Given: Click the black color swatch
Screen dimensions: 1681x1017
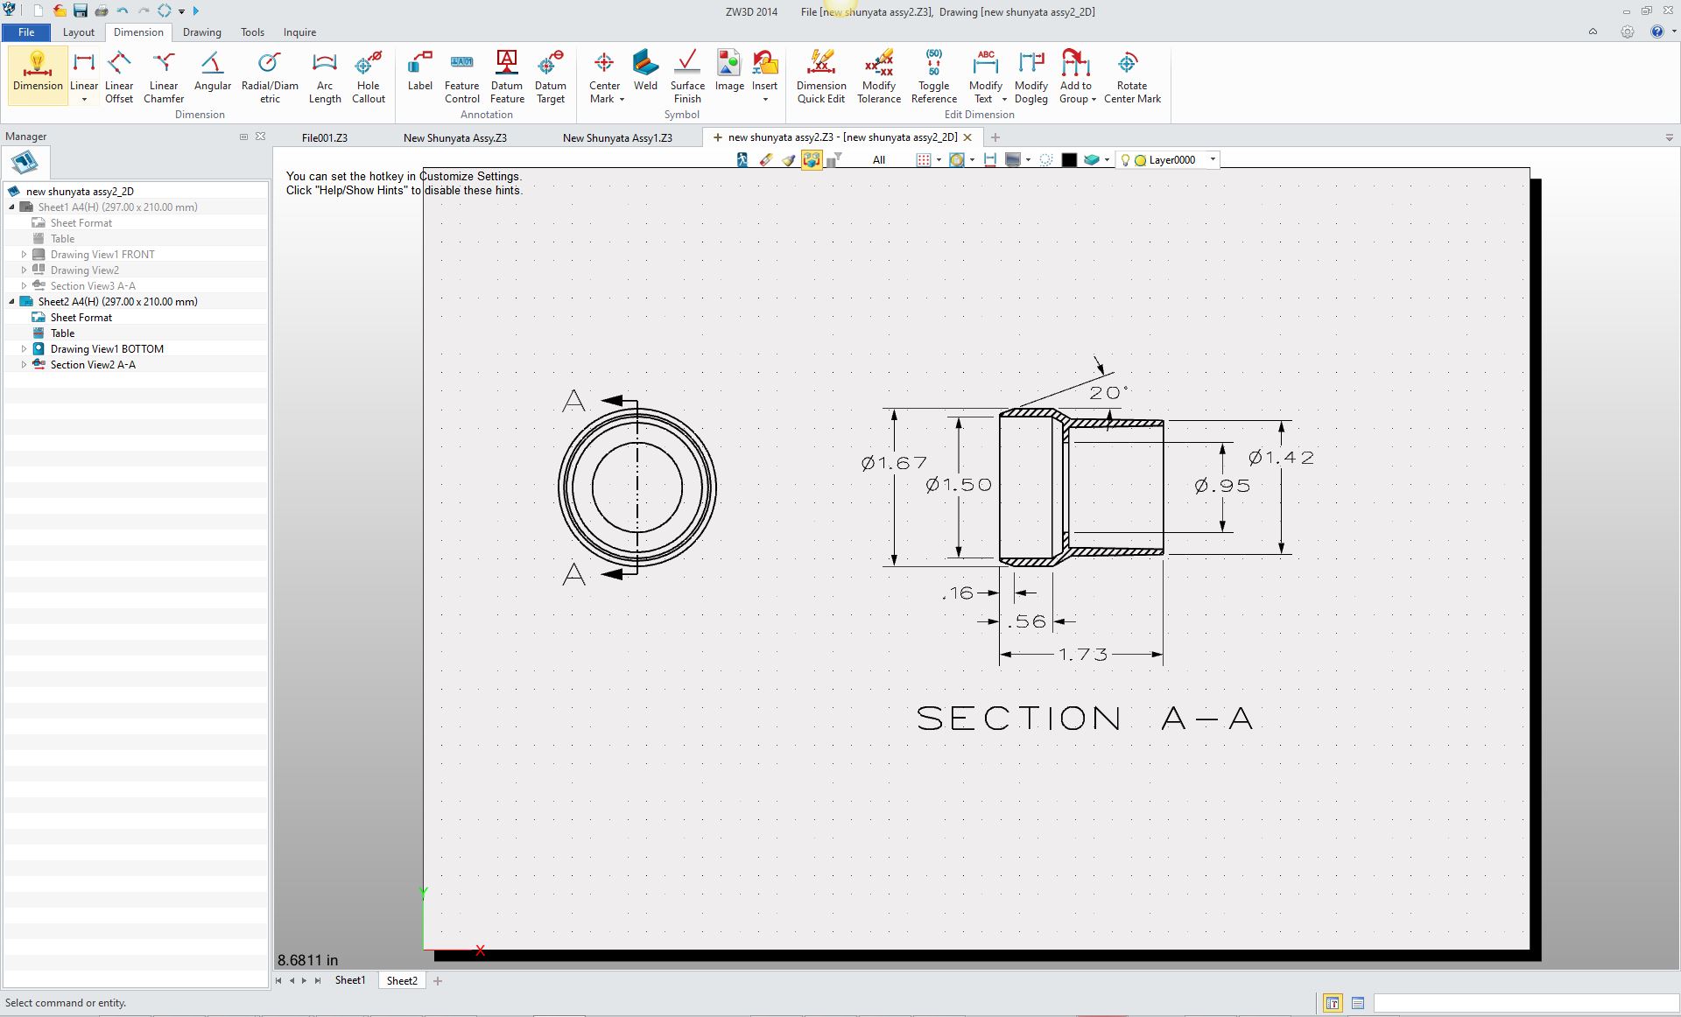Looking at the screenshot, I should click(x=1069, y=160).
